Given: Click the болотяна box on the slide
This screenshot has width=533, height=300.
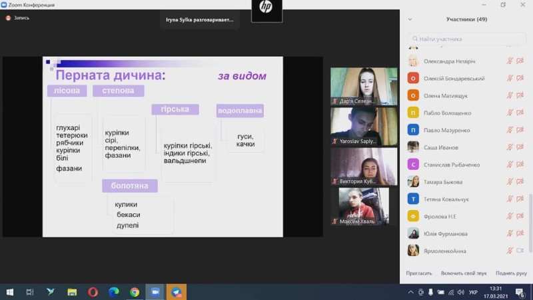Looking at the screenshot, I should click(129, 186).
